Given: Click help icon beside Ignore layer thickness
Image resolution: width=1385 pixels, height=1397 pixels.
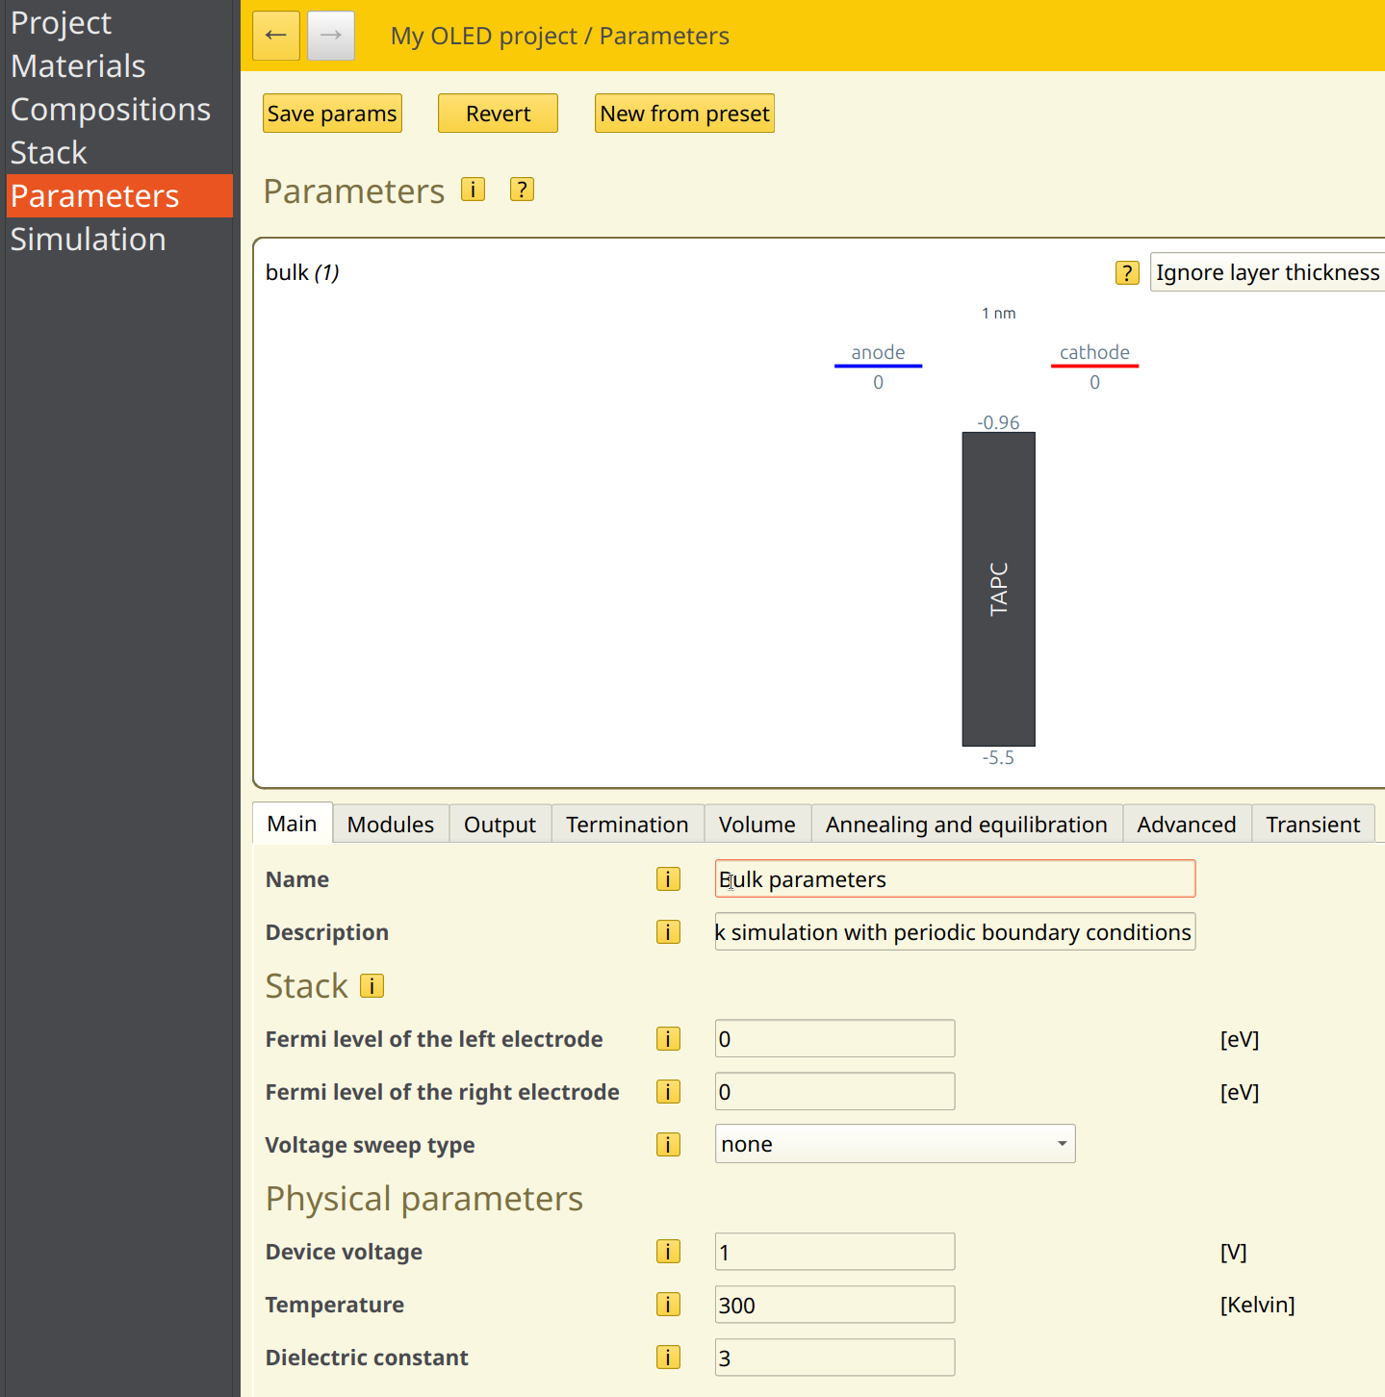Looking at the screenshot, I should click(x=1127, y=273).
